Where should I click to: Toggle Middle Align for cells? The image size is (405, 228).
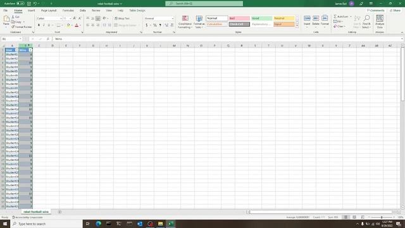tap(93, 18)
